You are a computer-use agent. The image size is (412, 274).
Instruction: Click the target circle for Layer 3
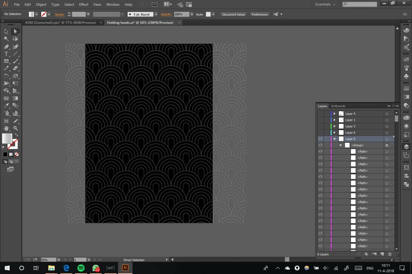click(387, 126)
